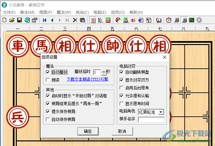The image size is (215, 146).
Task: Click the 棋手名字 text field
Action: tap(151, 120)
